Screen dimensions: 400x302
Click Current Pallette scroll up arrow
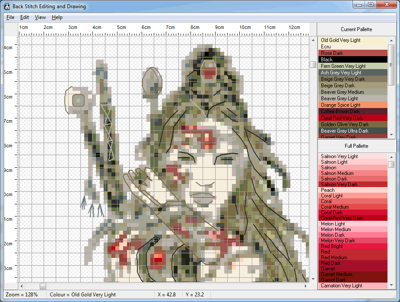[x=391, y=41]
